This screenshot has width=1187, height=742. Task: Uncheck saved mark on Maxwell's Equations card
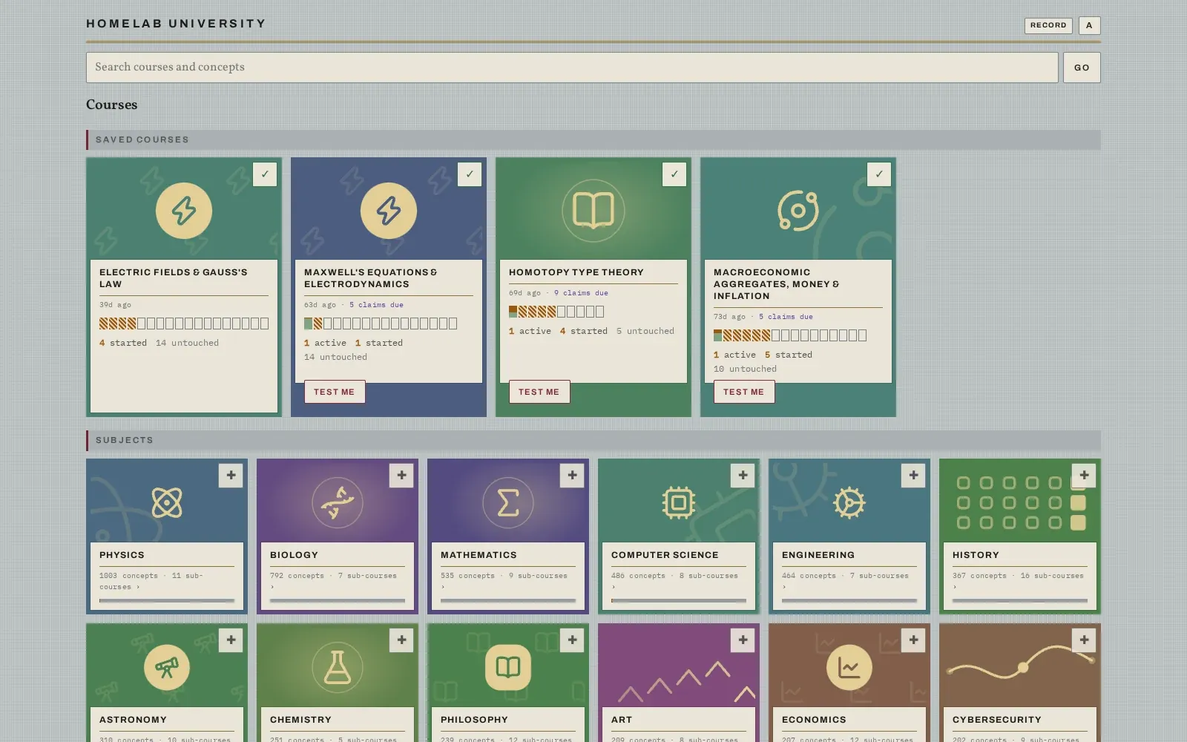coord(470,174)
